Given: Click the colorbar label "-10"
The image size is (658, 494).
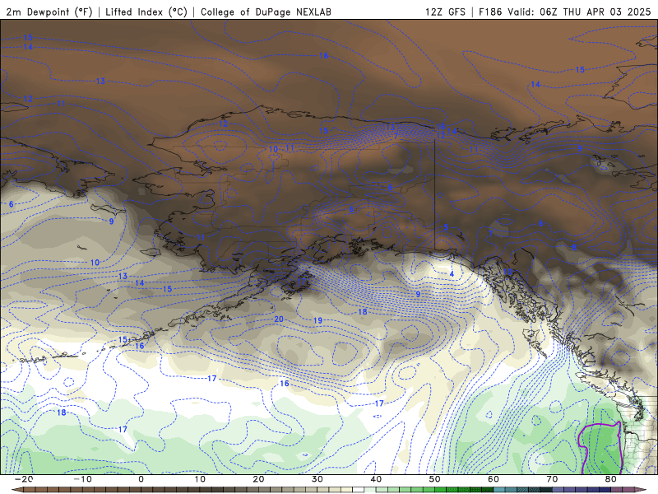Looking at the screenshot, I should [x=82, y=479].
